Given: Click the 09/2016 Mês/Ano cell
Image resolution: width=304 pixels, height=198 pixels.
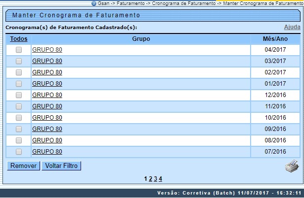Looking at the screenshot, I should click(275, 129).
